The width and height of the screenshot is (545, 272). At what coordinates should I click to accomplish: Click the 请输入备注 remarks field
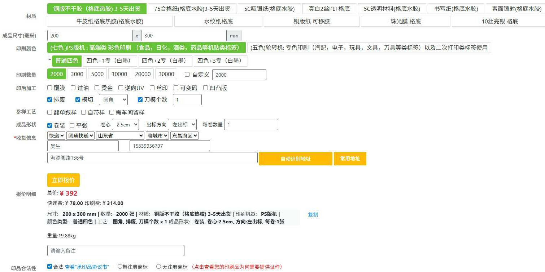[x=115, y=250]
